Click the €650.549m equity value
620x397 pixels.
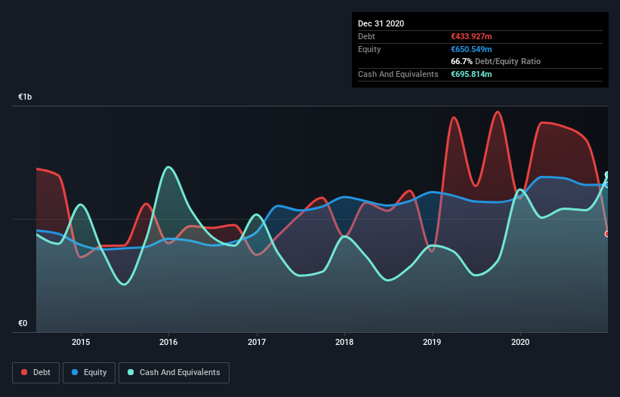[x=471, y=49]
